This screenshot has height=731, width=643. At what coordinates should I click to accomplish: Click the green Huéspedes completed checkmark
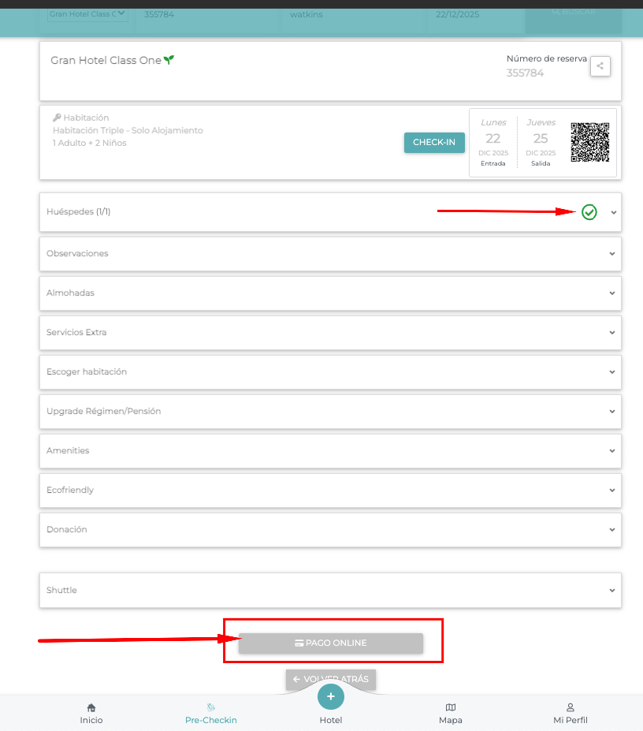coord(589,212)
